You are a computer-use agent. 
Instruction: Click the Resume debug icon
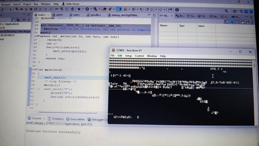(22, 9)
